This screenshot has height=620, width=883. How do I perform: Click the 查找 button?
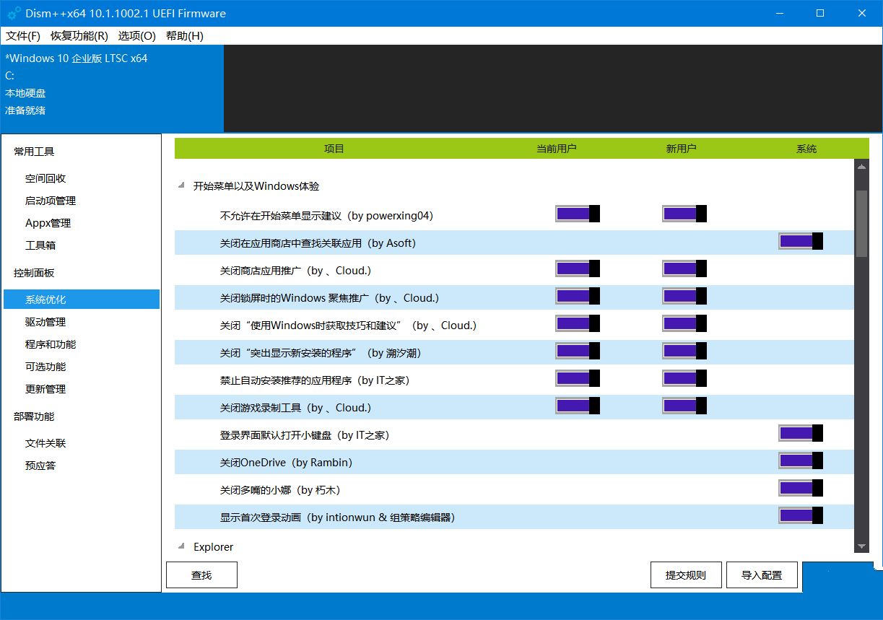(201, 575)
